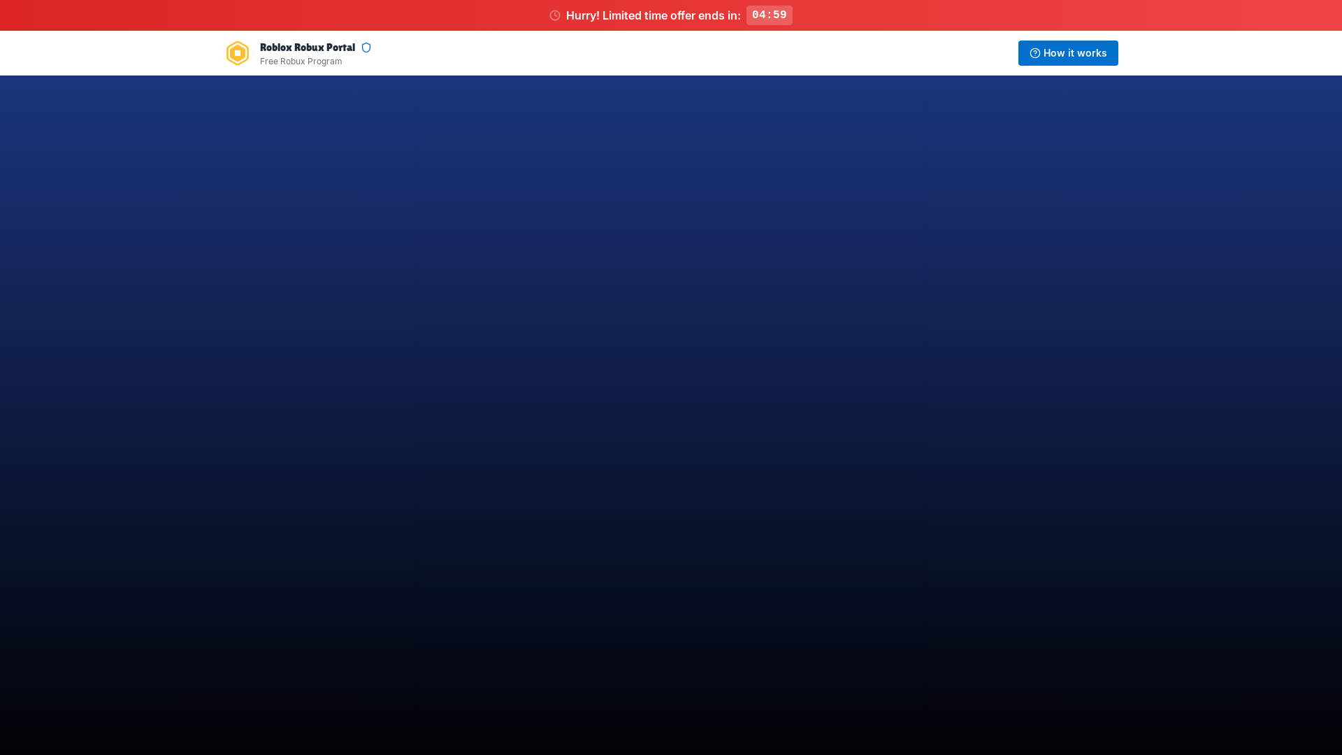The image size is (1342, 755).
Task: Click the hexagon Robux logo icon
Action: pos(238,53)
